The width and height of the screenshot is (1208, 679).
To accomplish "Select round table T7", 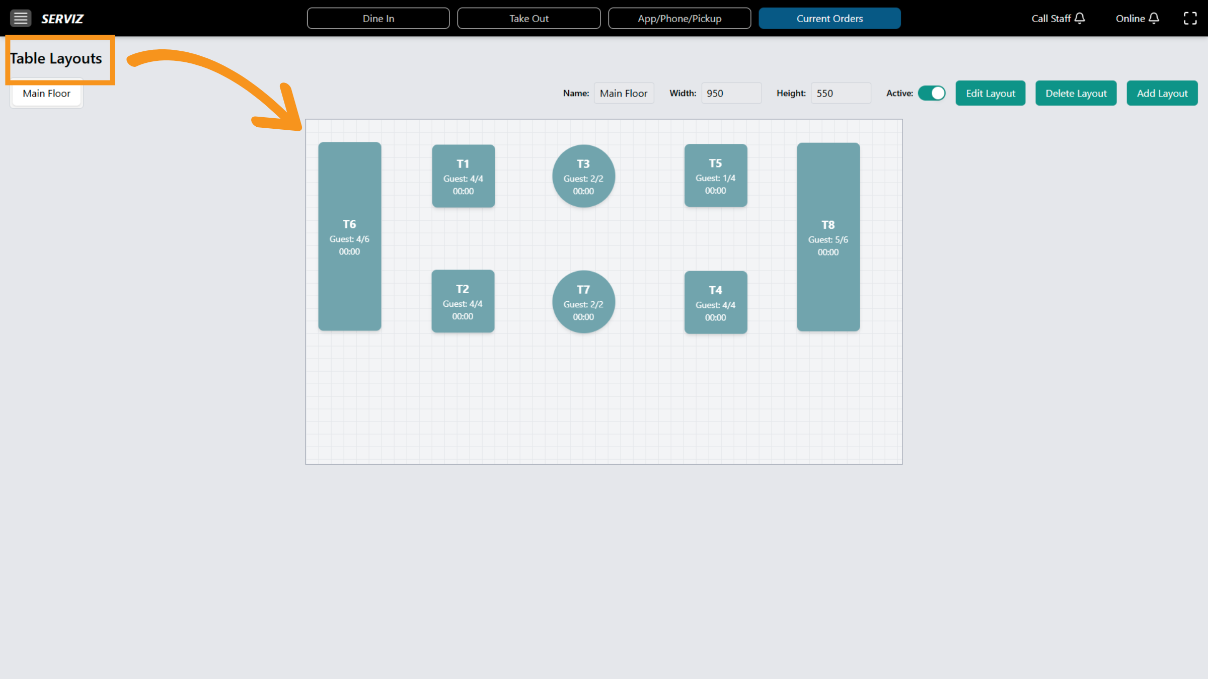I will (x=583, y=302).
